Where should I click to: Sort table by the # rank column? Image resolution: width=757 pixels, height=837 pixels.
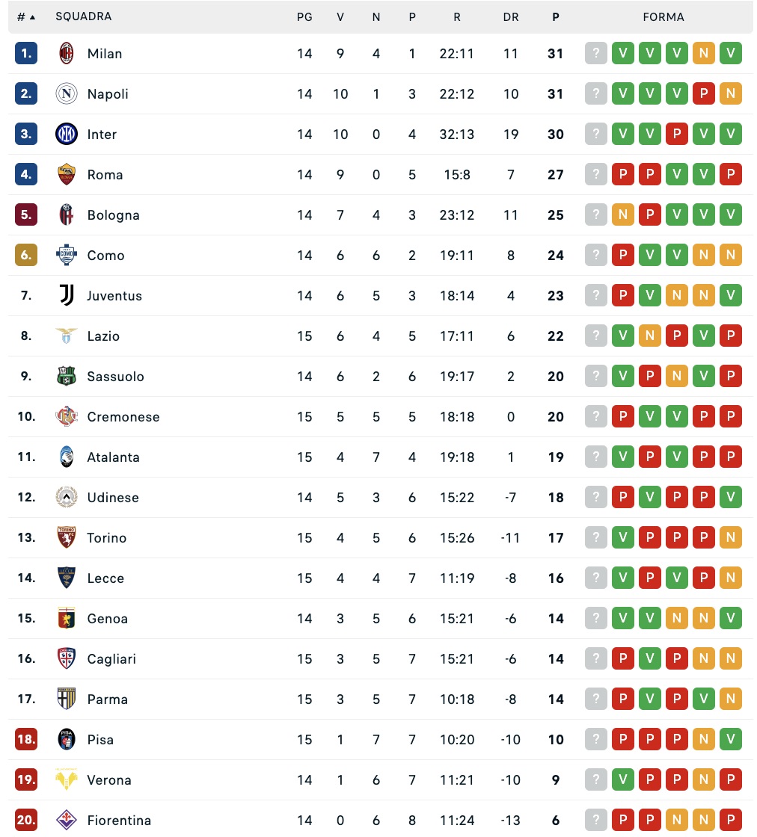[x=26, y=17]
